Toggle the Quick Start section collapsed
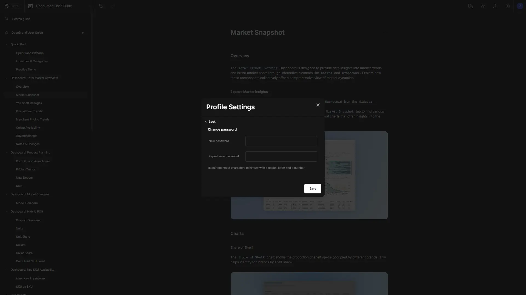Image resolution: width=526 pixels, height=295 pixels. click(6, 44)
